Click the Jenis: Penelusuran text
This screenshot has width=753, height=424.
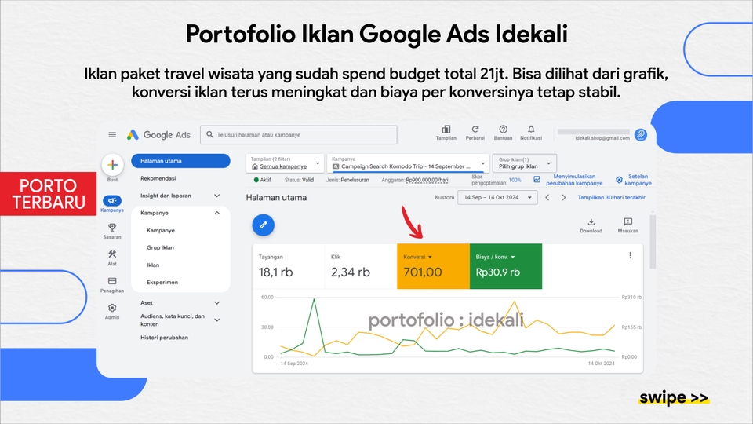pyautogui.click(x=347, y=180)
